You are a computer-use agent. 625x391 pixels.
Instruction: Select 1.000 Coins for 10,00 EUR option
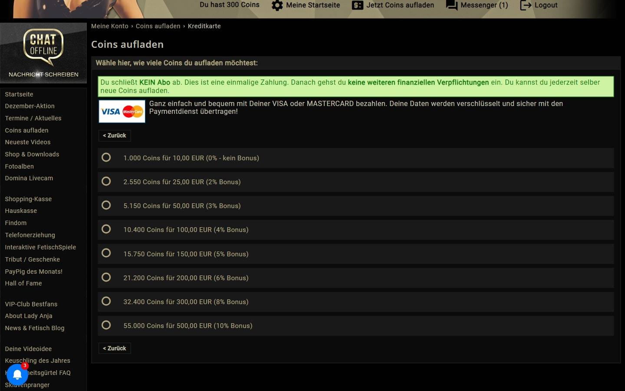point(106,158)
